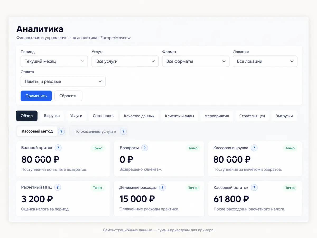Open the Стратегия цен tab

click(x=252, y=116)
